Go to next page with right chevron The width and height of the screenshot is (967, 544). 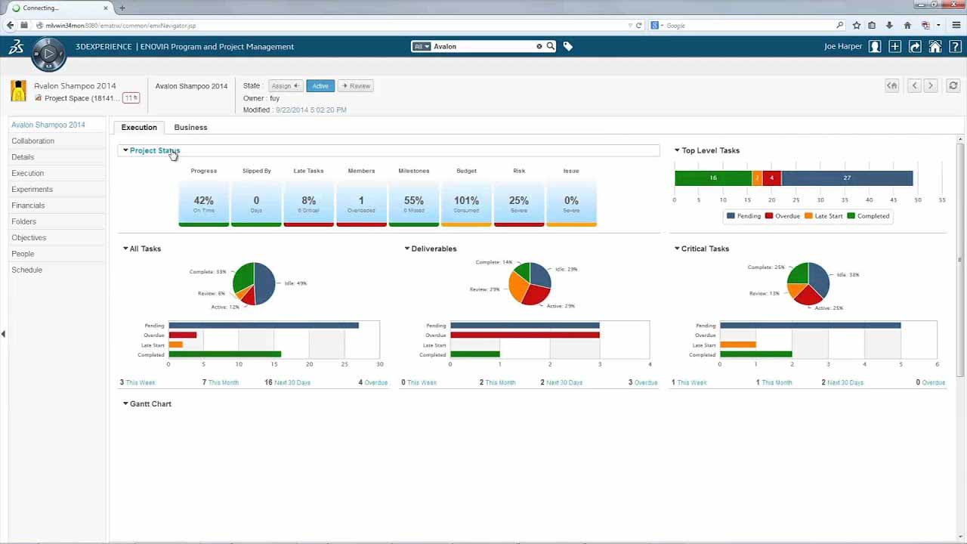(x=931, y=86)
